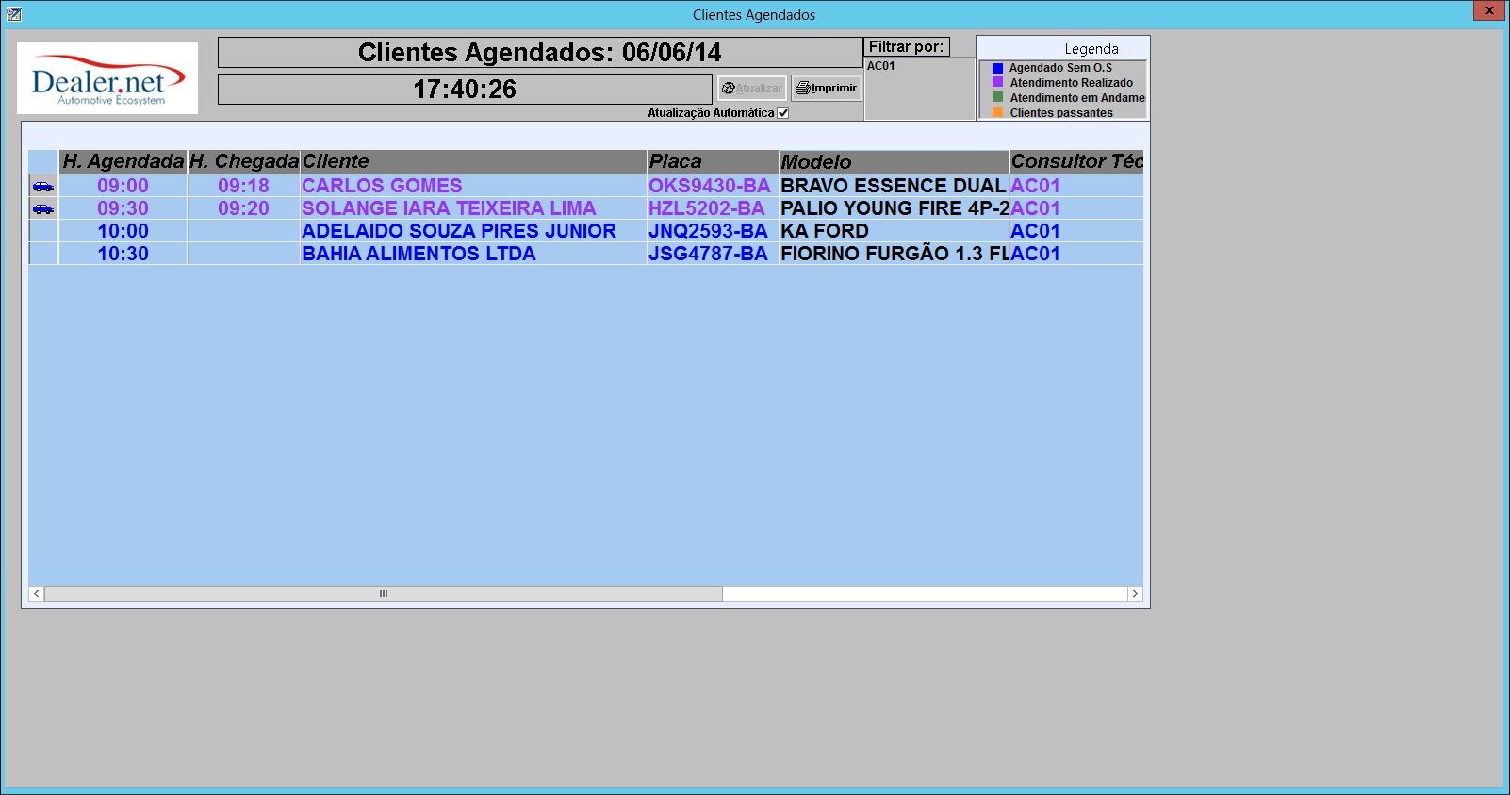Select client CARLOS GOMES
Image resolution: width=1510 pixels, height=795 pixels.
pos(382,186)
